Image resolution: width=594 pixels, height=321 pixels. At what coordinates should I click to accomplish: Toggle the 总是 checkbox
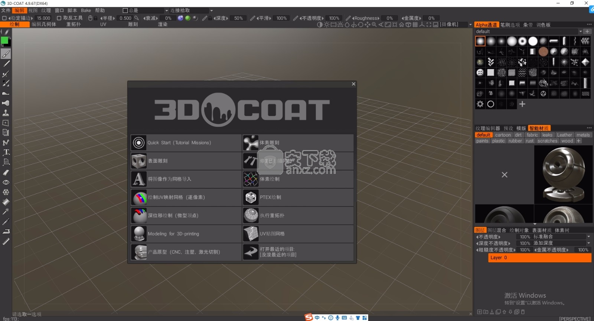(125, 10)
